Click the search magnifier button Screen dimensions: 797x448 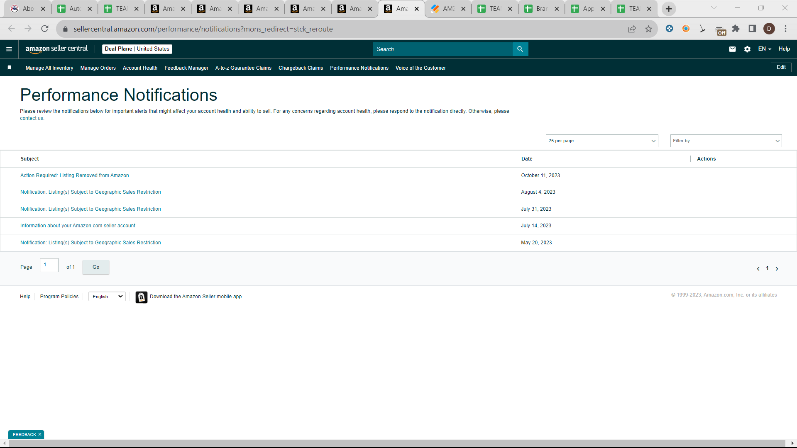tap(520, 49)
